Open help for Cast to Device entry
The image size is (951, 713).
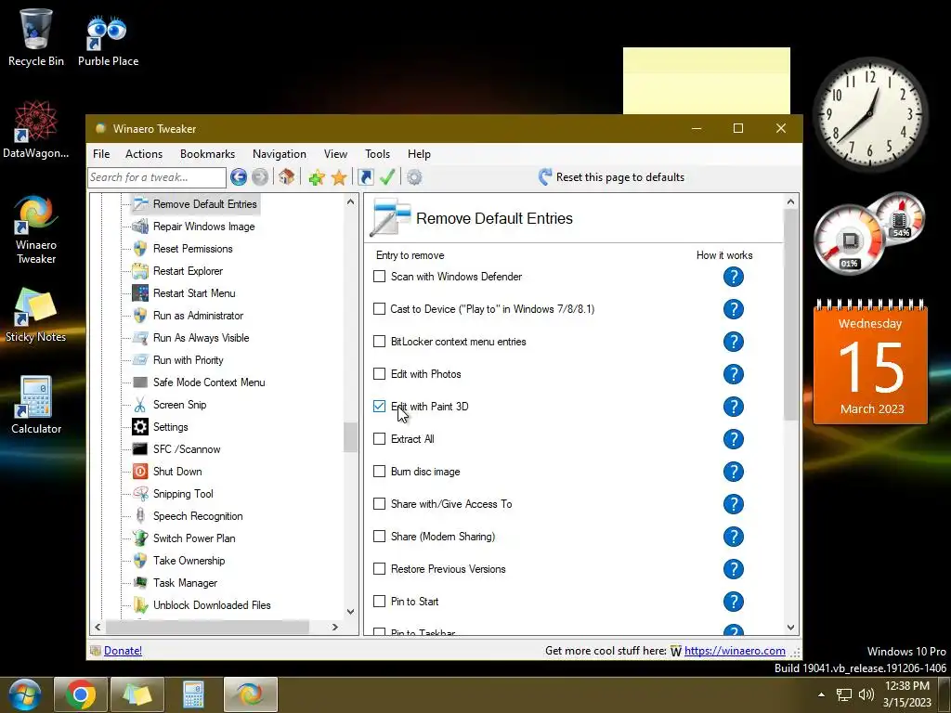coord(734,309)
